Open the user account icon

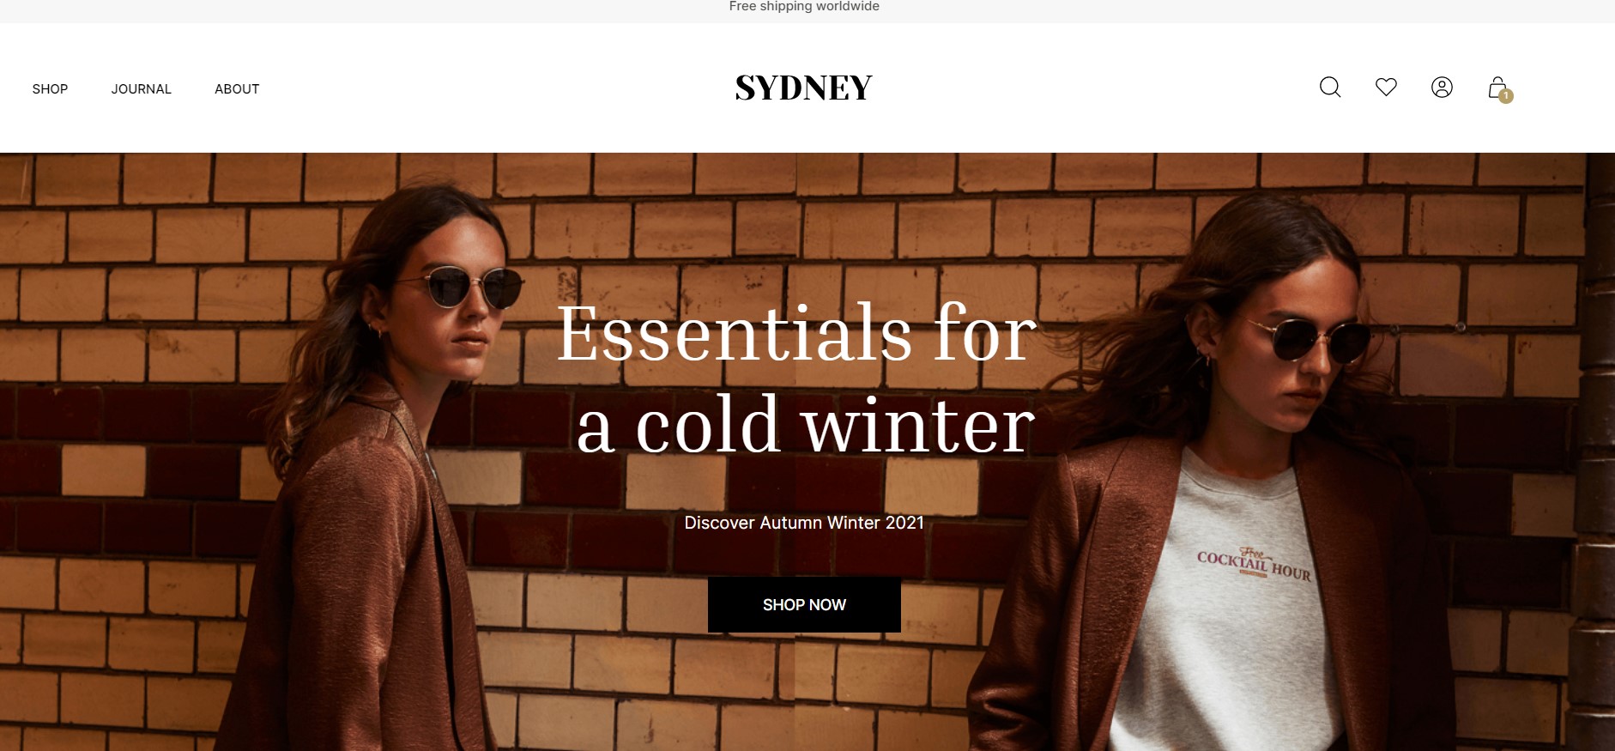[x=1442, y=88]
